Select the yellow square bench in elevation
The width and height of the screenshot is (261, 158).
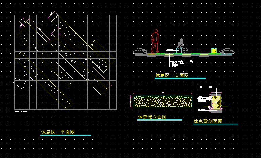tap(214, 51)
